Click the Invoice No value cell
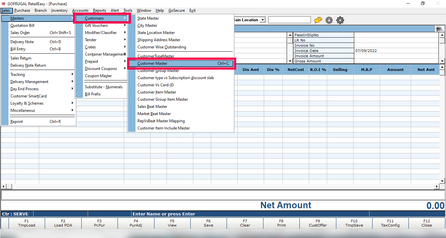Screen dimensions: 446x238 click(396, 45)
